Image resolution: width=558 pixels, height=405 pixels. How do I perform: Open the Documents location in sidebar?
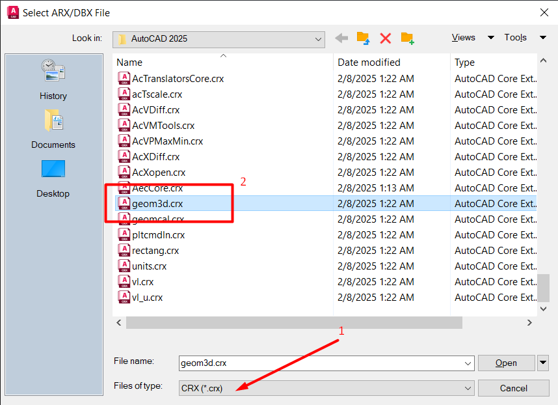point(53,128)
